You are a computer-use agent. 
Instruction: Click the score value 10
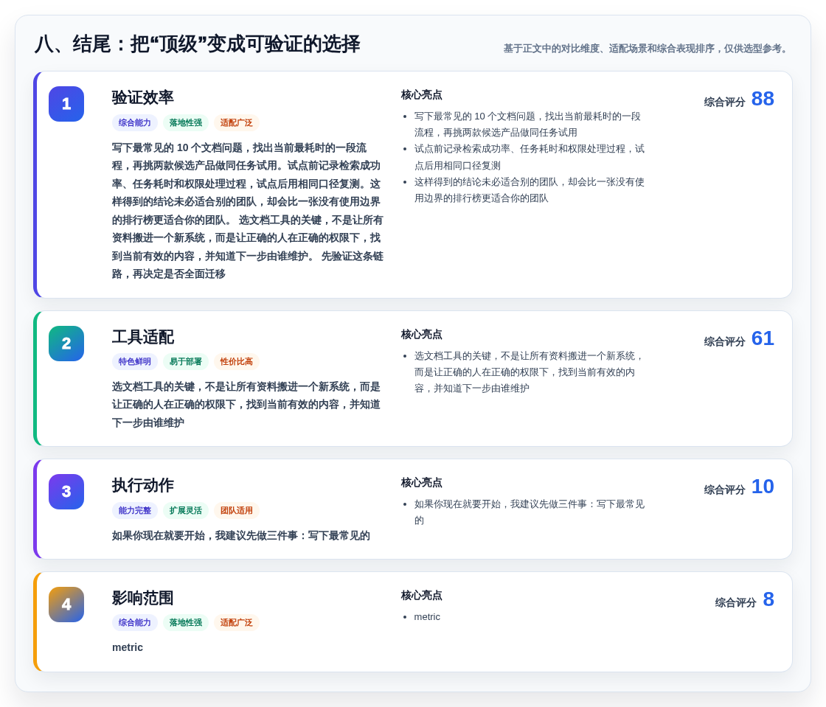pos(763,487)
